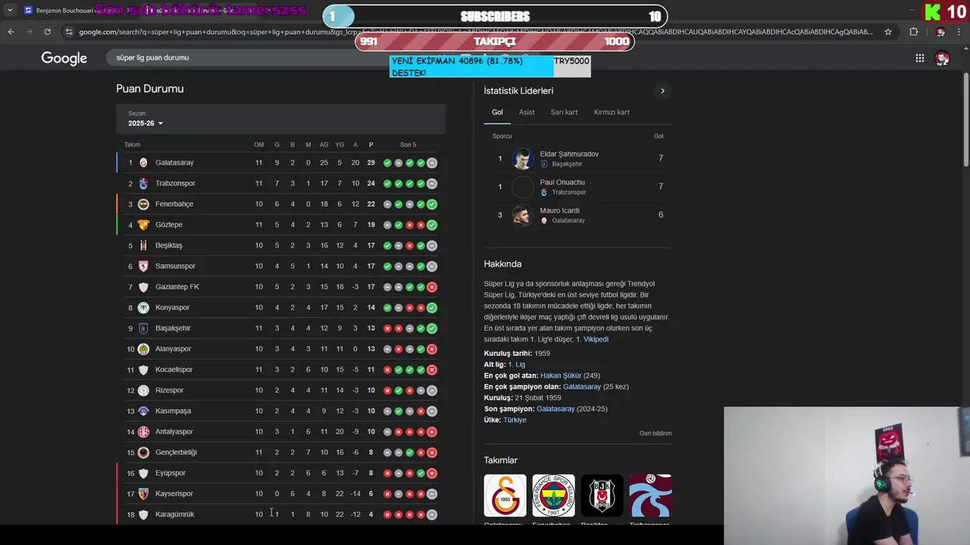
Task: Click the Rizespor team name
Action: pyautogui.click(x=170, y=391)
